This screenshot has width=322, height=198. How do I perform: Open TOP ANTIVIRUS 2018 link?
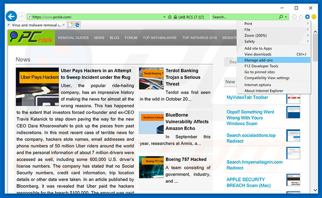coord(199,38)
